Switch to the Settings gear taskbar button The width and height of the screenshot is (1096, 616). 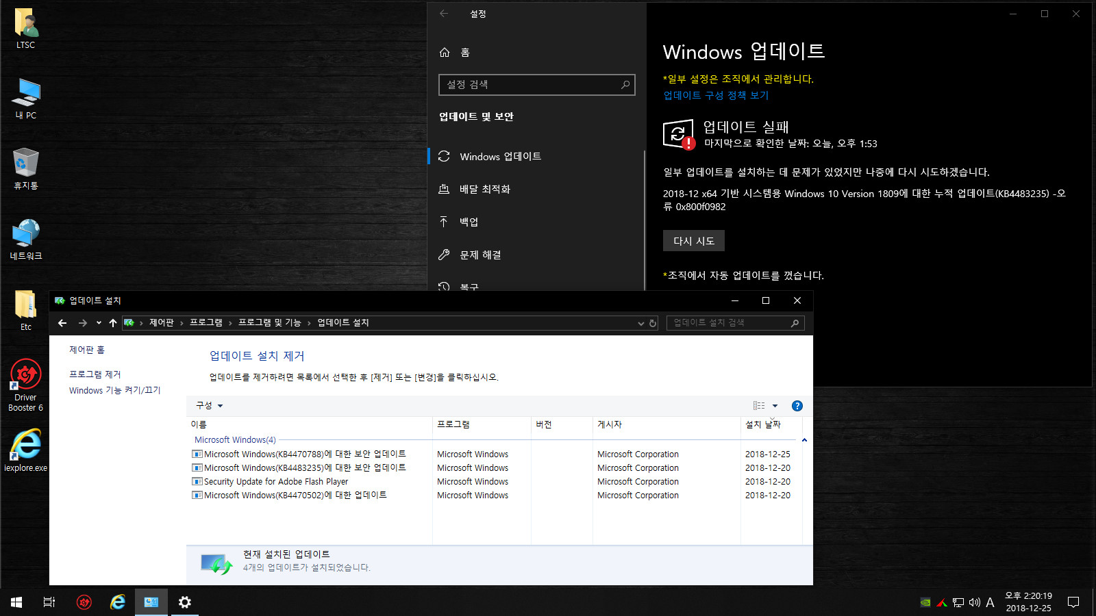click(x=185, y=602)
